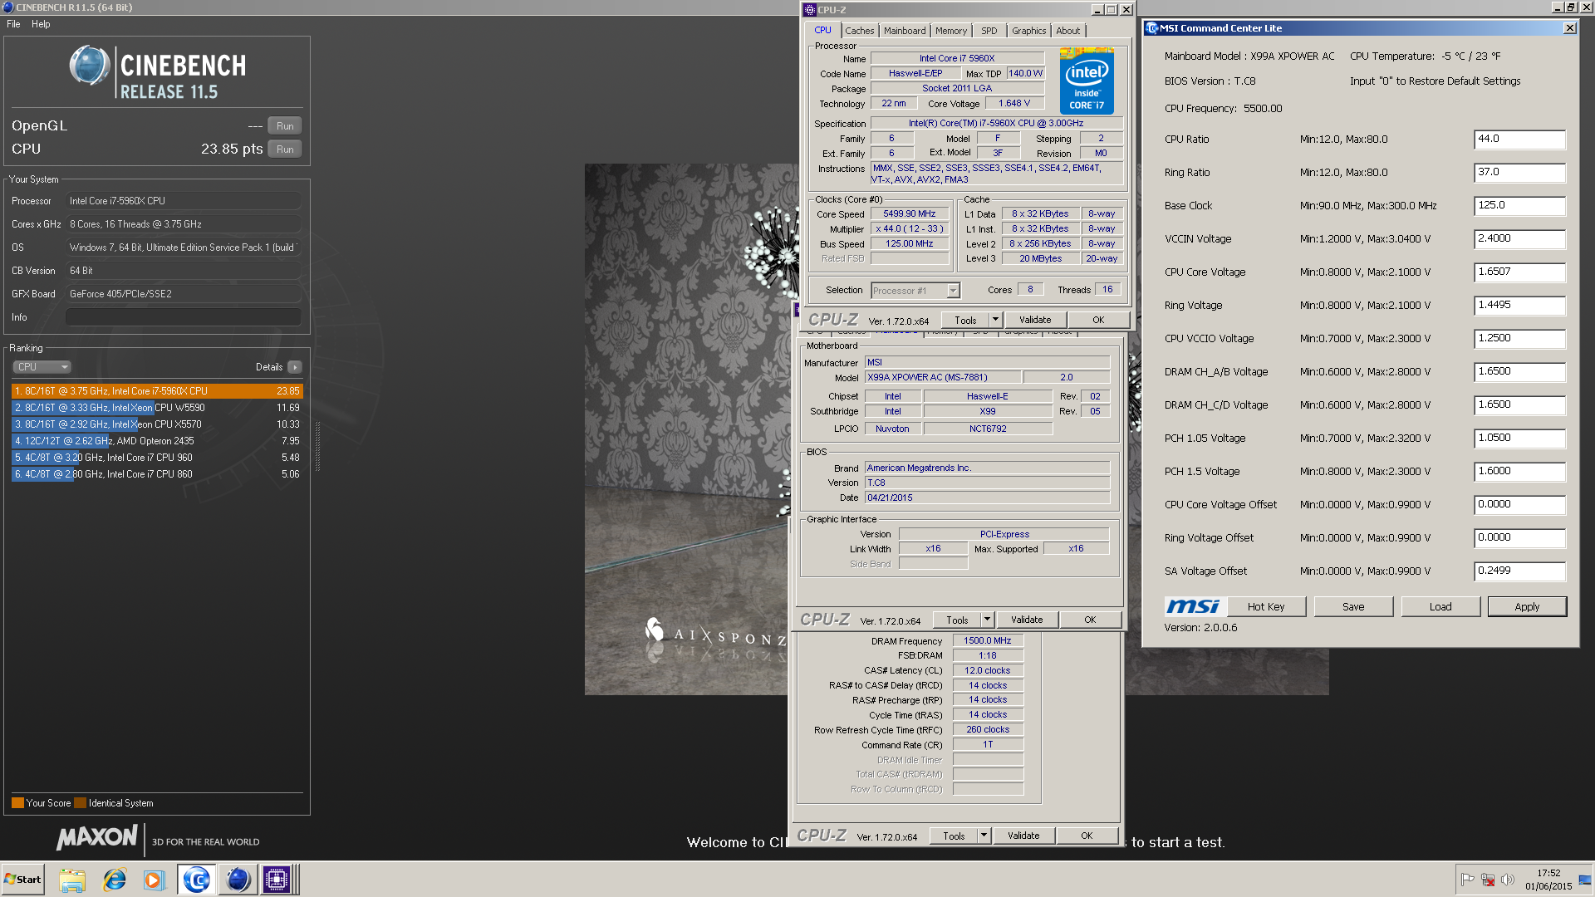Image resolution: width=1595 pixels, height=897 pixels.
Task: Select ranking row Intel Core i7 CPU 960
Action: point(157,458)
